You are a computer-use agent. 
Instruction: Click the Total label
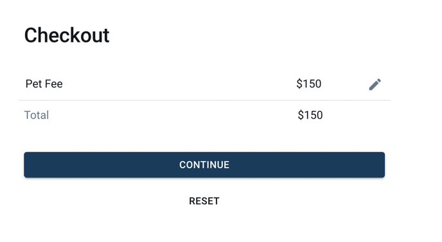[x=37, y=115]
